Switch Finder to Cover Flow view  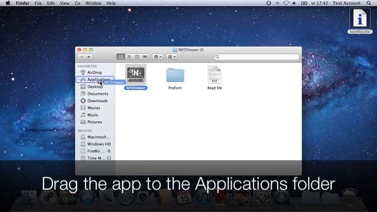[145, 57]
